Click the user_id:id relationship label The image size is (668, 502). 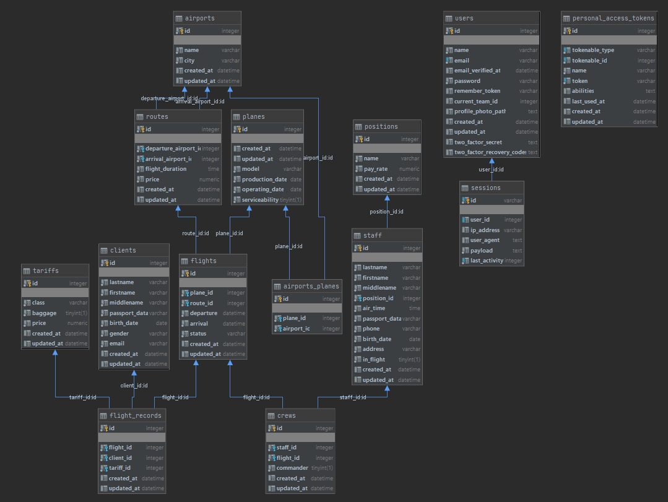click(491, 170)
